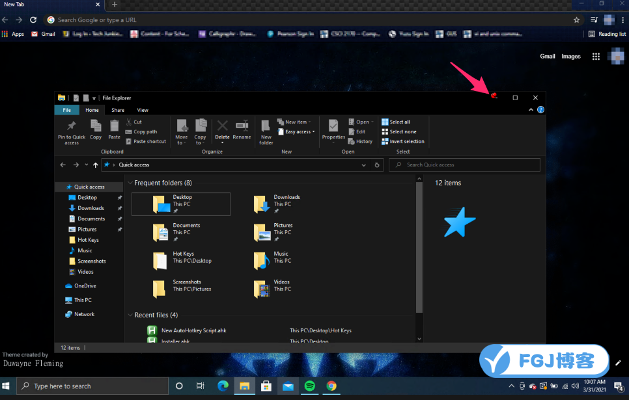Click the file list vertical scrollbar

(x=419, y=247)
